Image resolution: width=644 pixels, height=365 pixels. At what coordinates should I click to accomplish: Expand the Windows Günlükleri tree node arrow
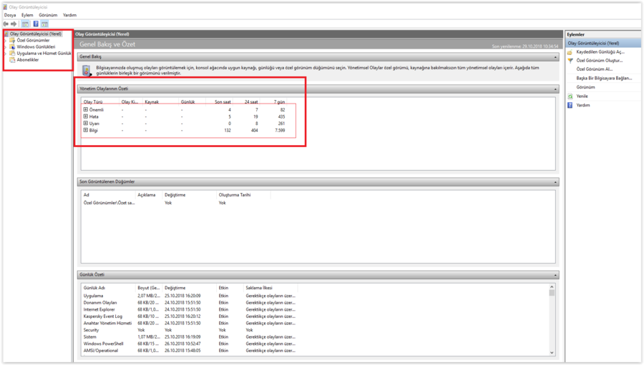(5, 47)
